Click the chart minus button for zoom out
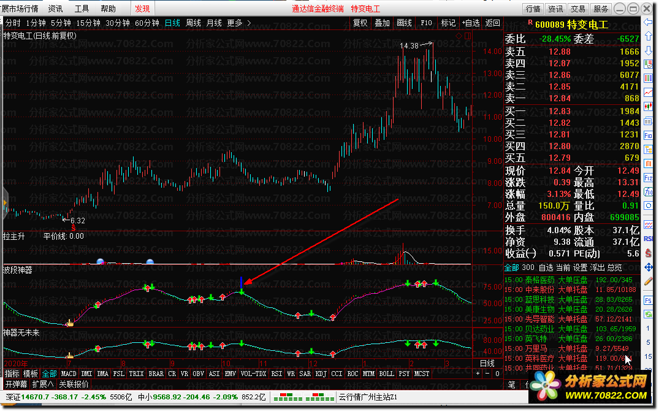Viewport: 659px width, 411px height. pyautogui.click(x=487, y=373)
